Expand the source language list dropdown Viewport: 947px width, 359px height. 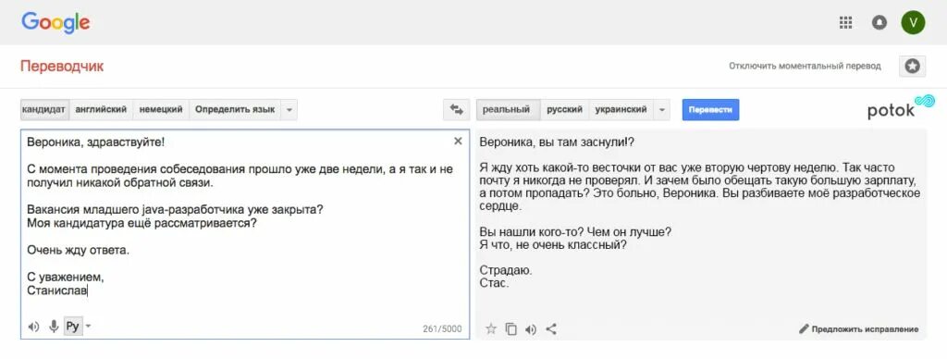click(289, 110)
